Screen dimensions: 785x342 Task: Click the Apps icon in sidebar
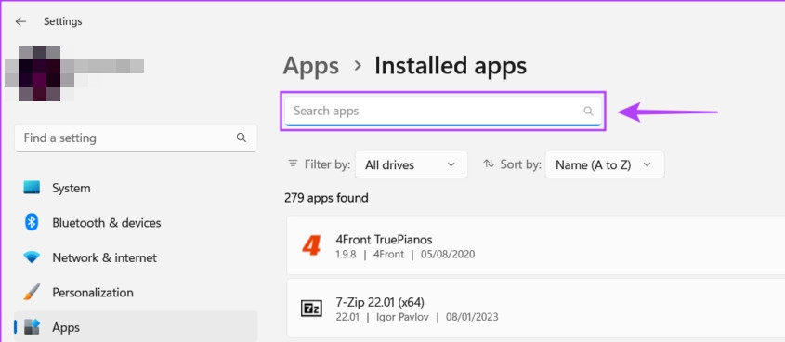pos(32,327)
